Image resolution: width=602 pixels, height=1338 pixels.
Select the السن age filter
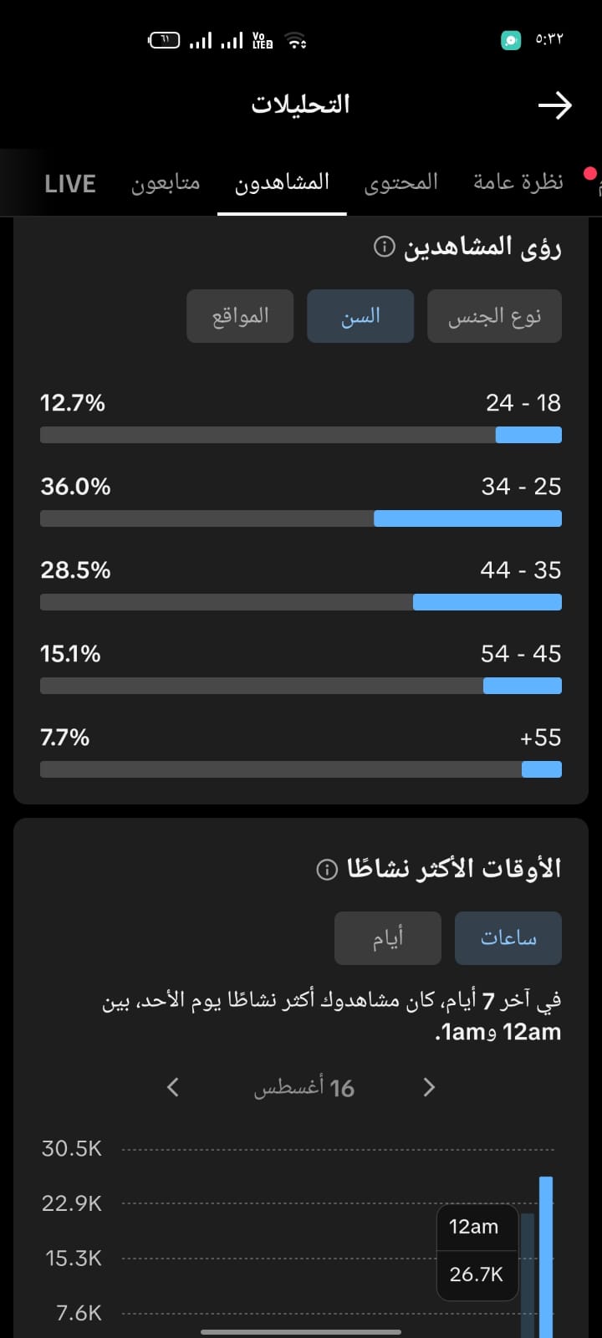point(360,316)
